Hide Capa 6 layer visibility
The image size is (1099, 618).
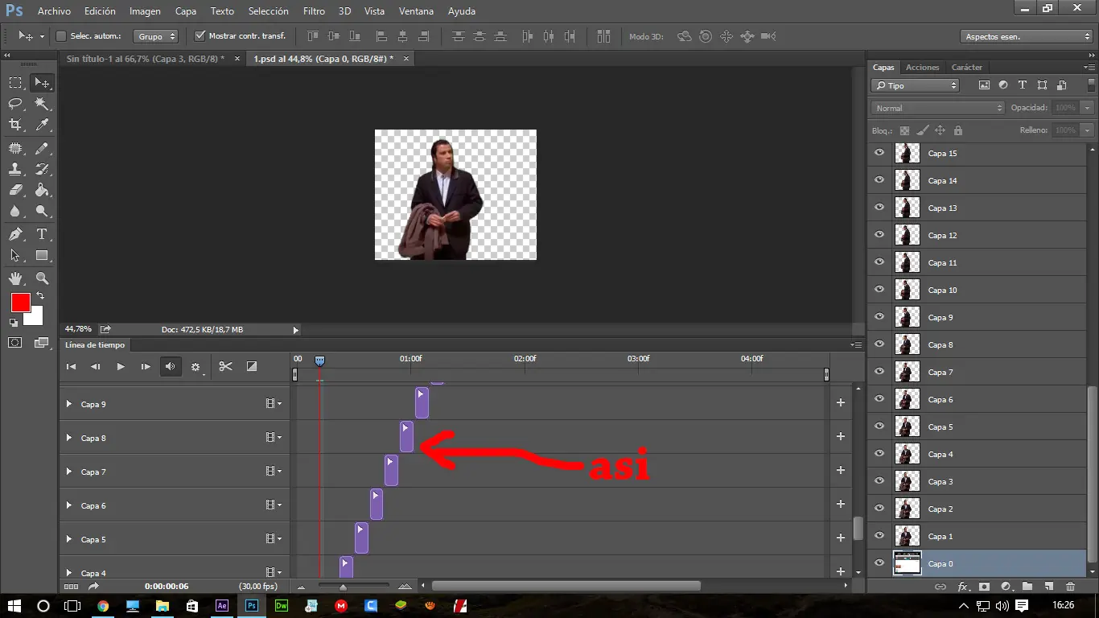tap(879, 399)
